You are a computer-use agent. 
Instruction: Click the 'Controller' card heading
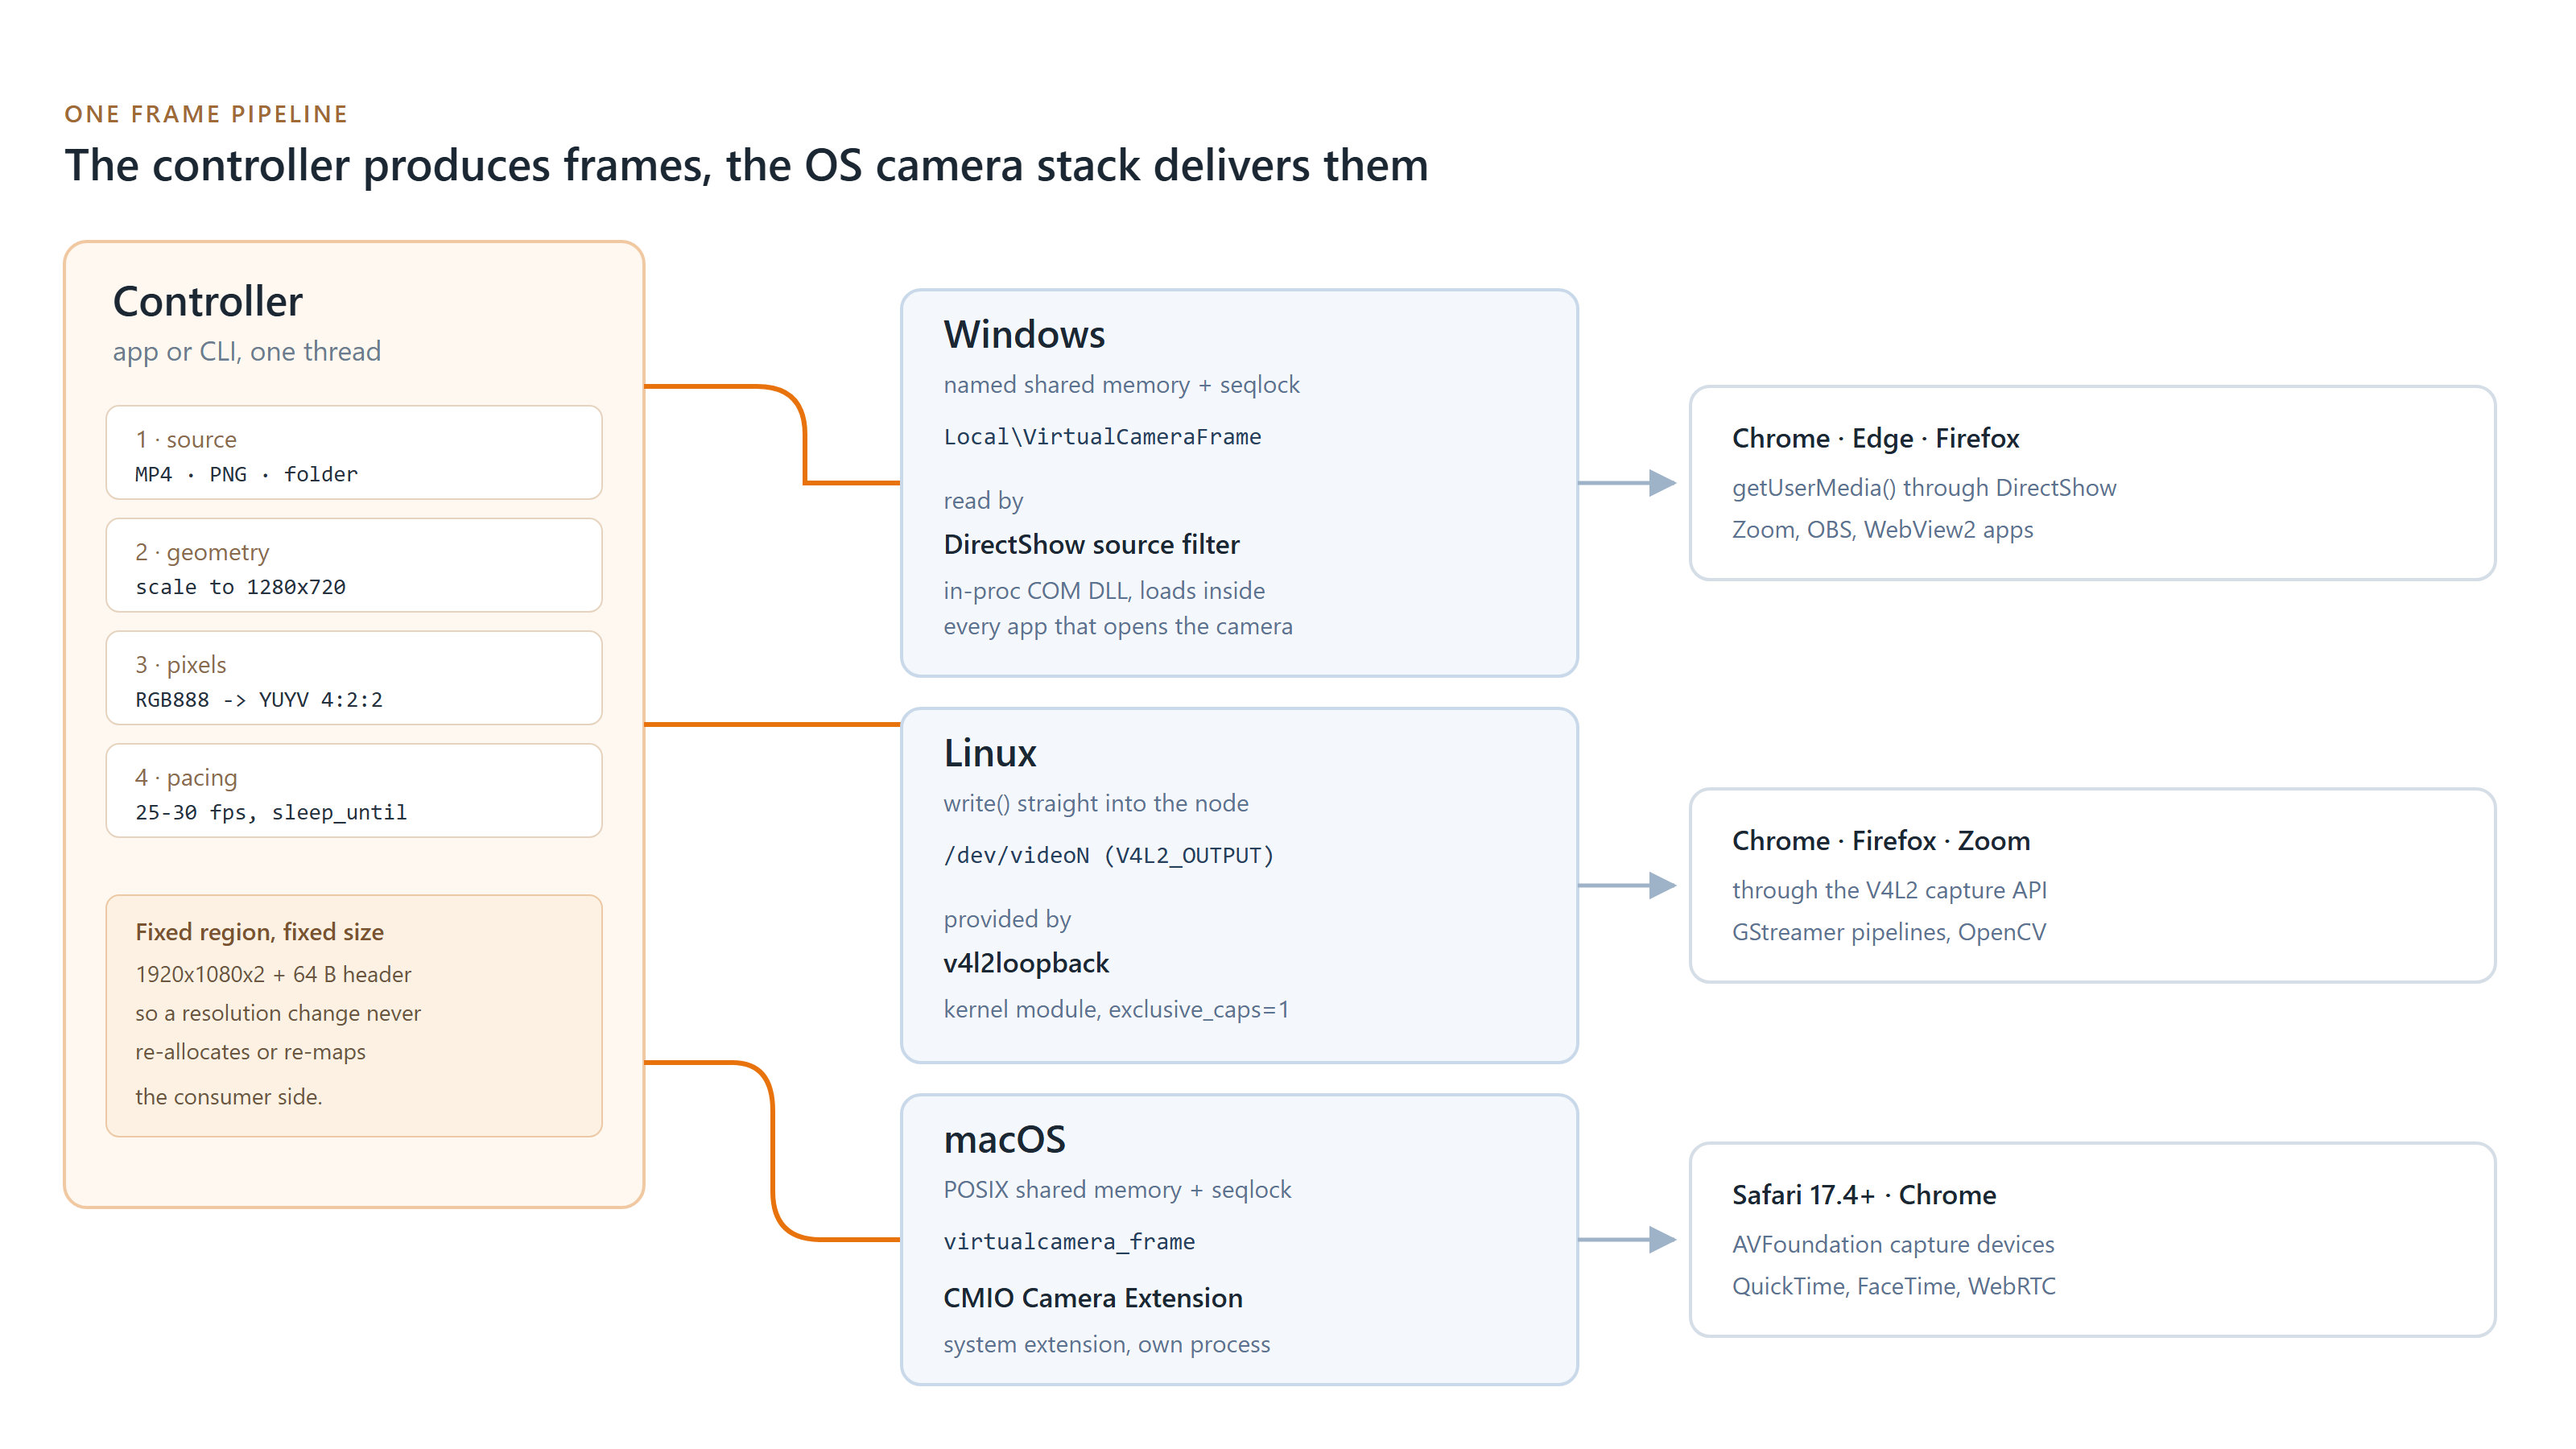(207, 302)
